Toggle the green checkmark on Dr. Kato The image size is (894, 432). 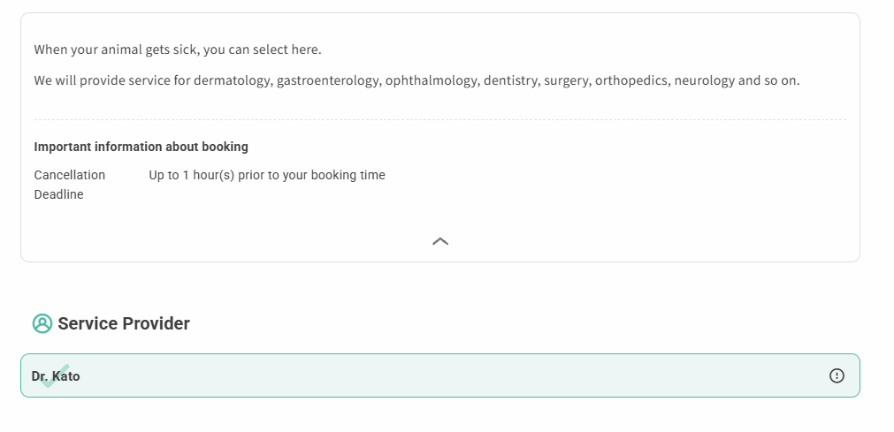click(56, 376)
